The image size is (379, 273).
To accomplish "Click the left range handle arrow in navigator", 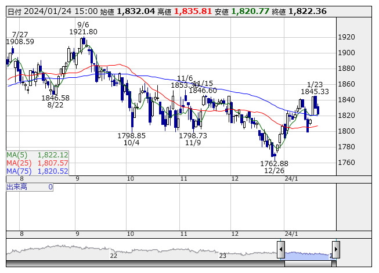I will (x=281, y=249).
